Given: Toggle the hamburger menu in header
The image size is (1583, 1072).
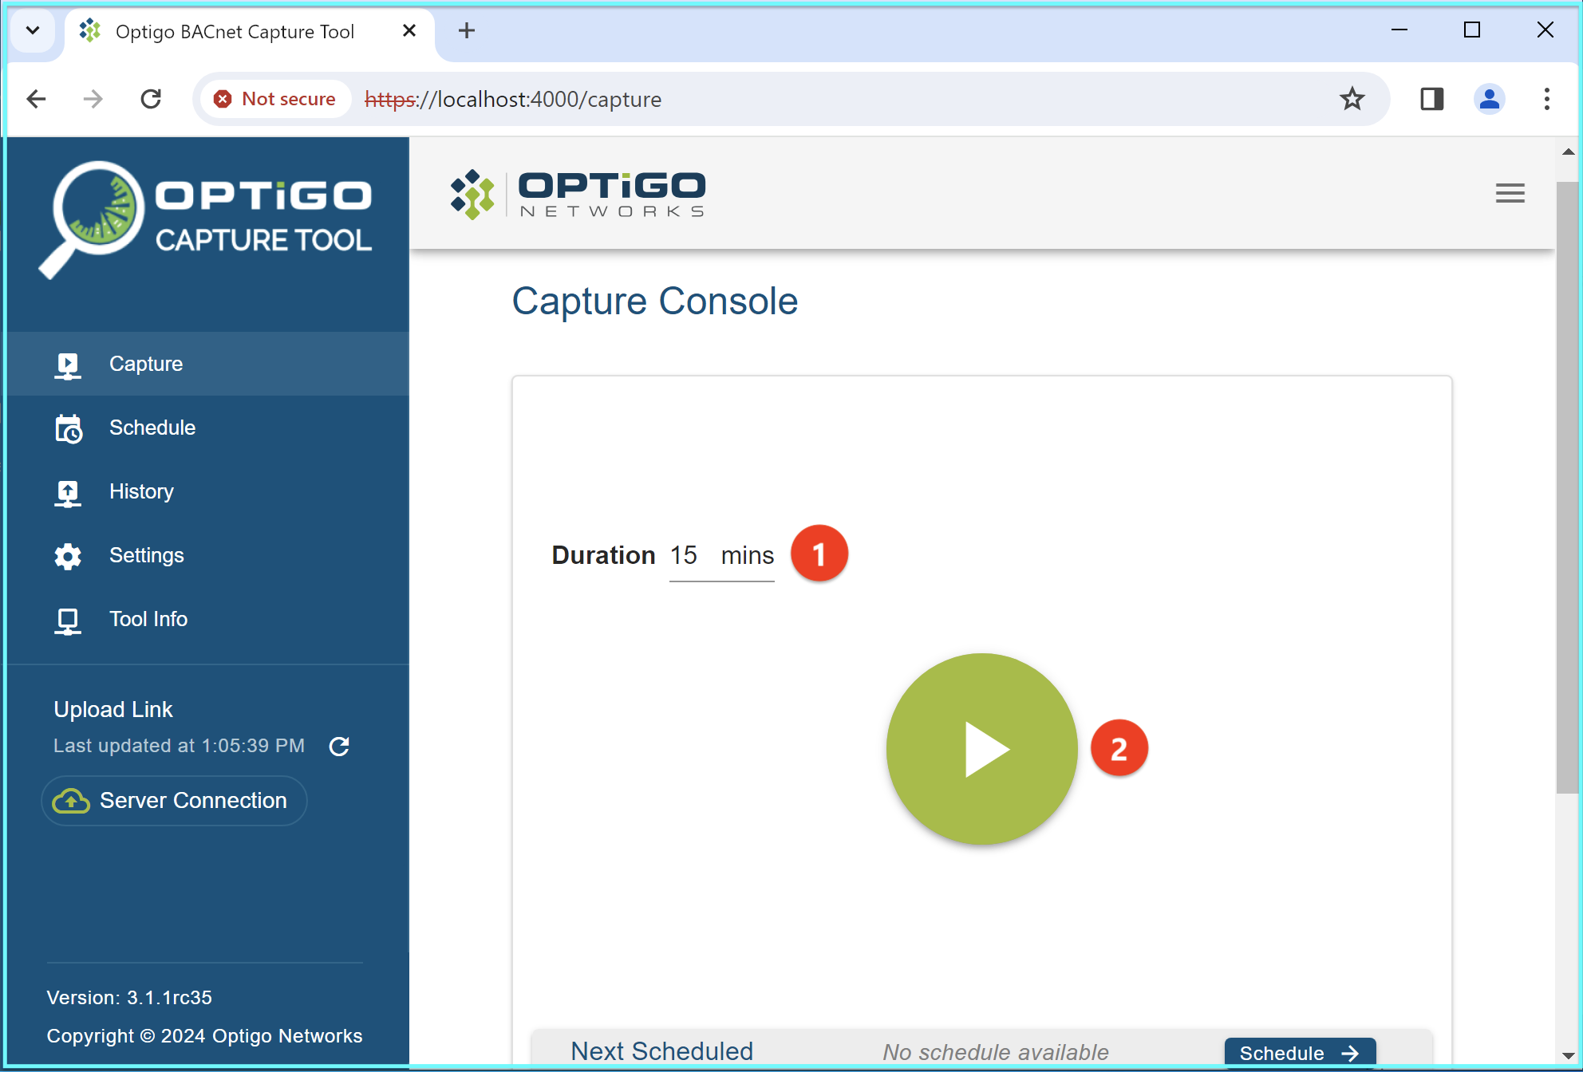Looking at the screenshot, I should (x=1510, y=193).
